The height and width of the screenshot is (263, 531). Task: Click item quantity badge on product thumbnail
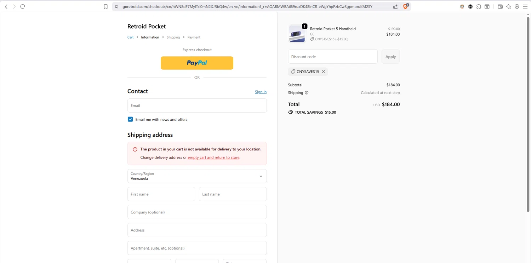[304, 26]
